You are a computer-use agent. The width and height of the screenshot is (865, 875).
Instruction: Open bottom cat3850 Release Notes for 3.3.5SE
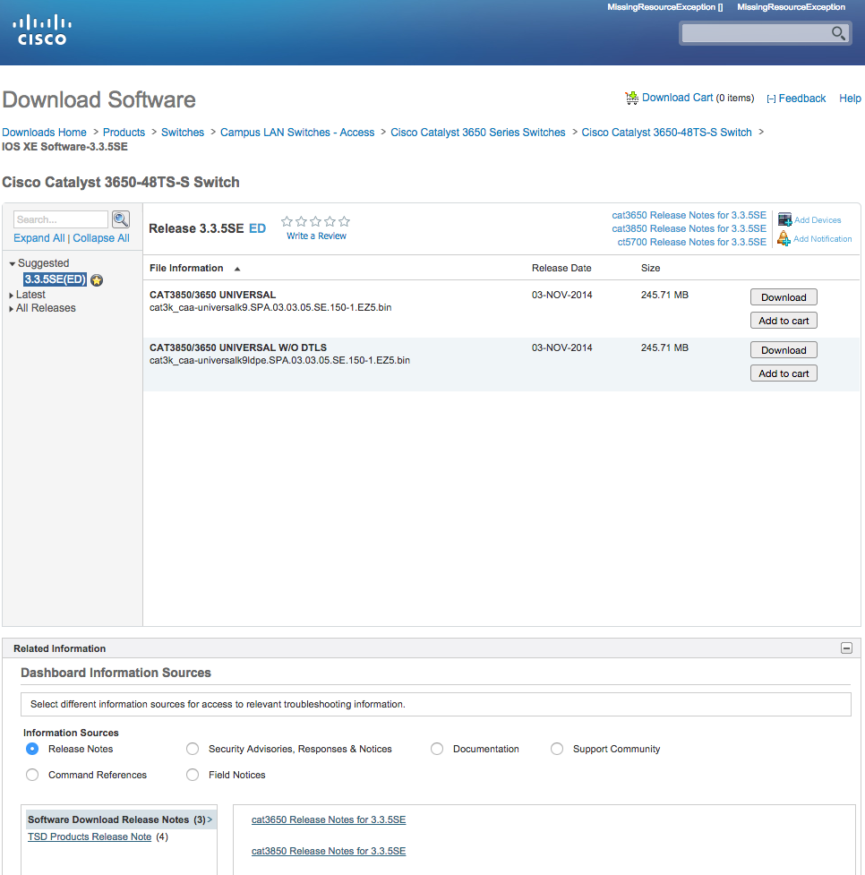(329, 851)
